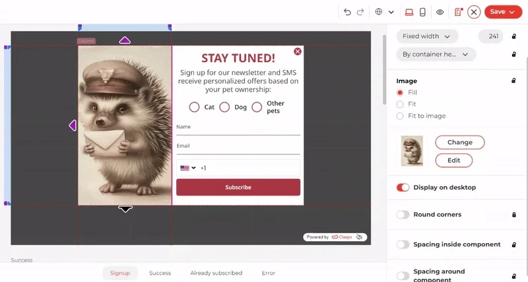The height and width of the screenshot is (282, 528).
Task: Click the Claspo link in the badge
Action: pos(342,237)
